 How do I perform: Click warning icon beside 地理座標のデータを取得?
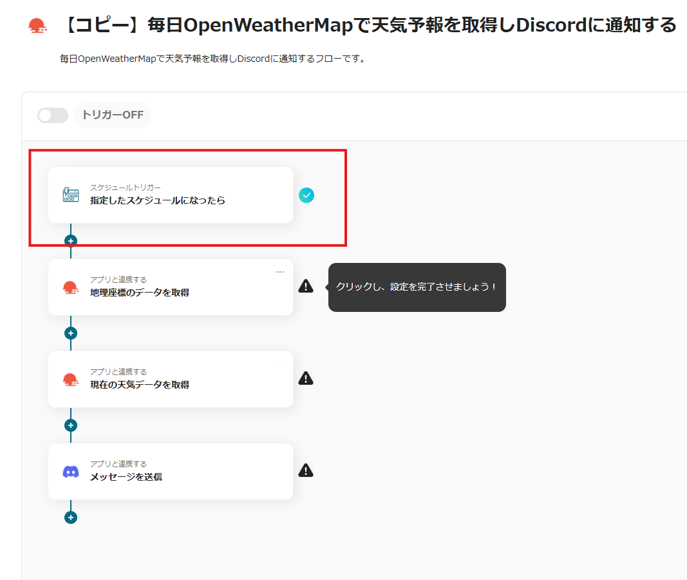[x=306, y=286]
